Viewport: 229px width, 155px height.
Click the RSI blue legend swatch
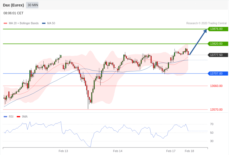(x=5, y=117)
